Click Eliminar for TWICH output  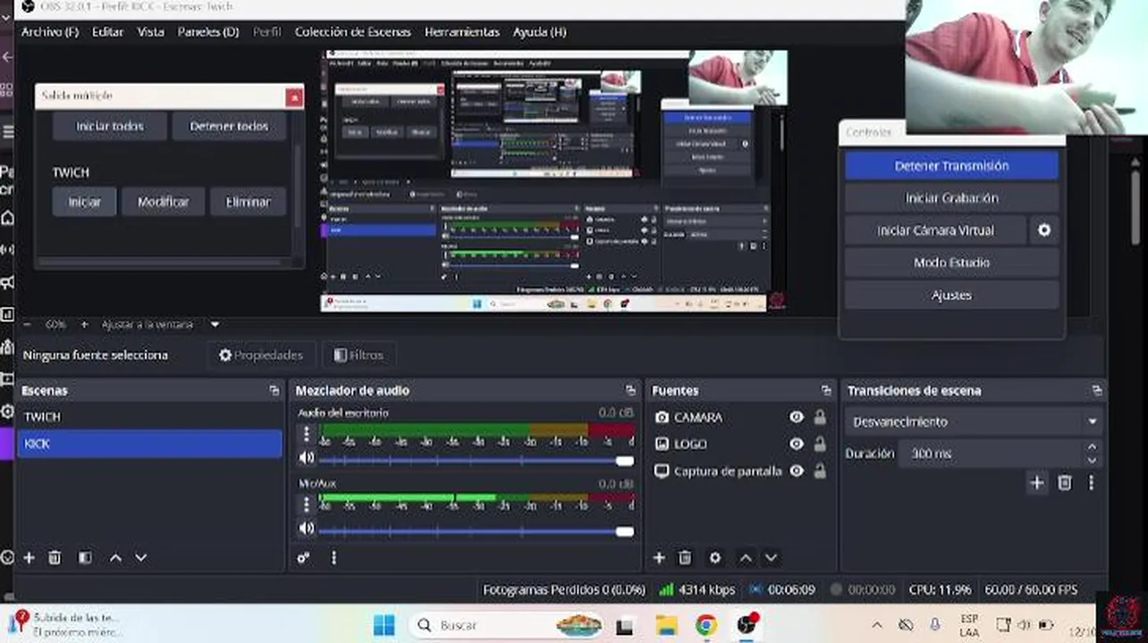coord(248,202)
